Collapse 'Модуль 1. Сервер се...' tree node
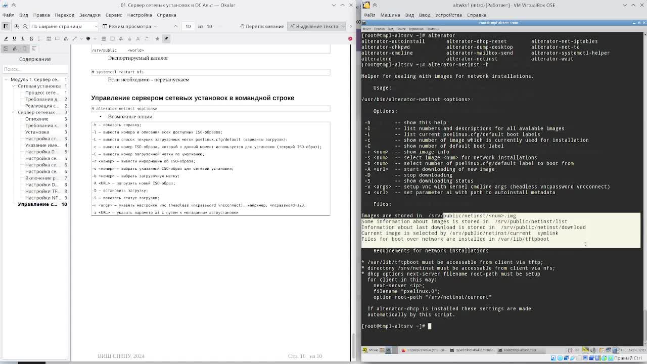647x364 pixels. tap(6, 79)
